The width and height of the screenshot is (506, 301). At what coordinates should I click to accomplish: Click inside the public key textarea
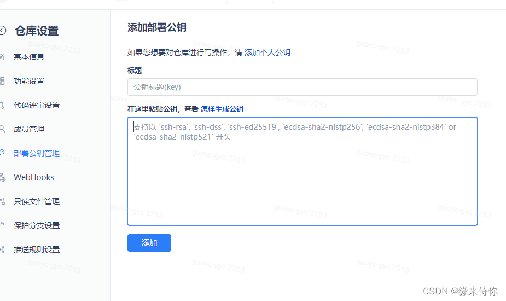pyautogui.click(x=303, y=171)
